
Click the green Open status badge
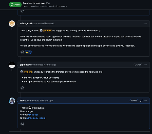click(15, 5)
